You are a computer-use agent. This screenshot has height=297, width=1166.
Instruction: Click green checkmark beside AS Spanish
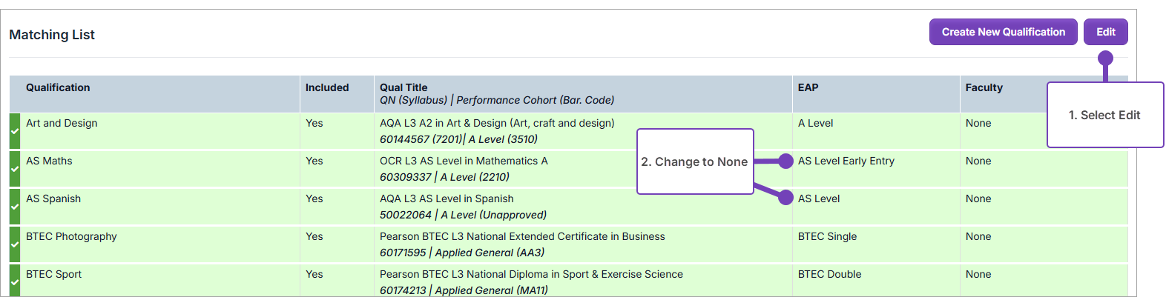tap(15, 207)
